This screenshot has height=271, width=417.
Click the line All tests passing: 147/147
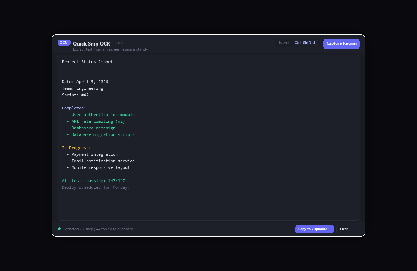tap(93, 181)
